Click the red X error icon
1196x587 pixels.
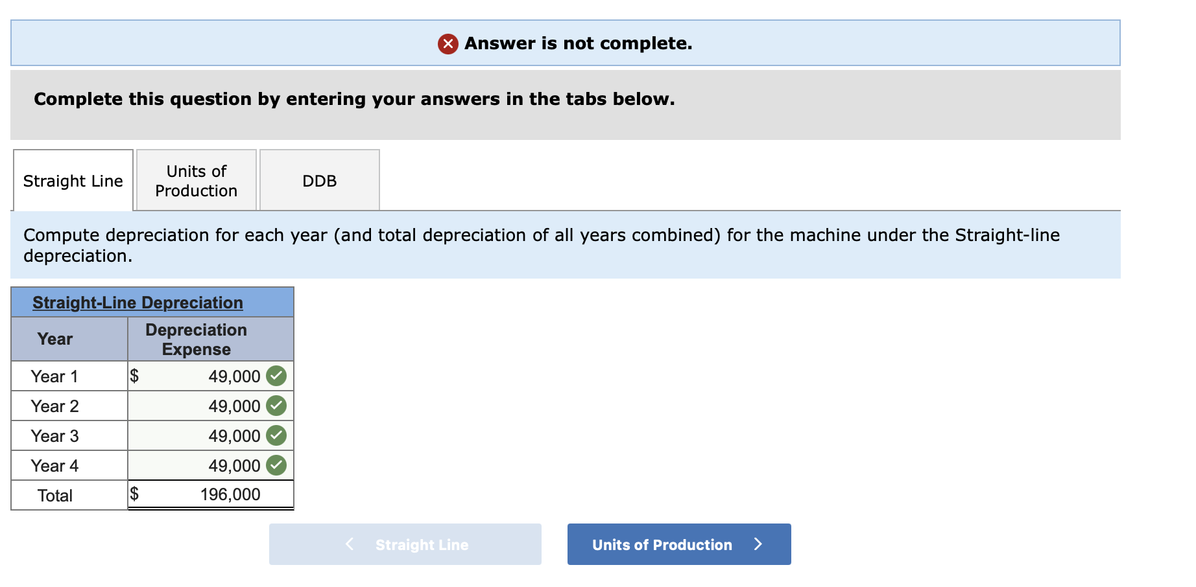(448, 43)
